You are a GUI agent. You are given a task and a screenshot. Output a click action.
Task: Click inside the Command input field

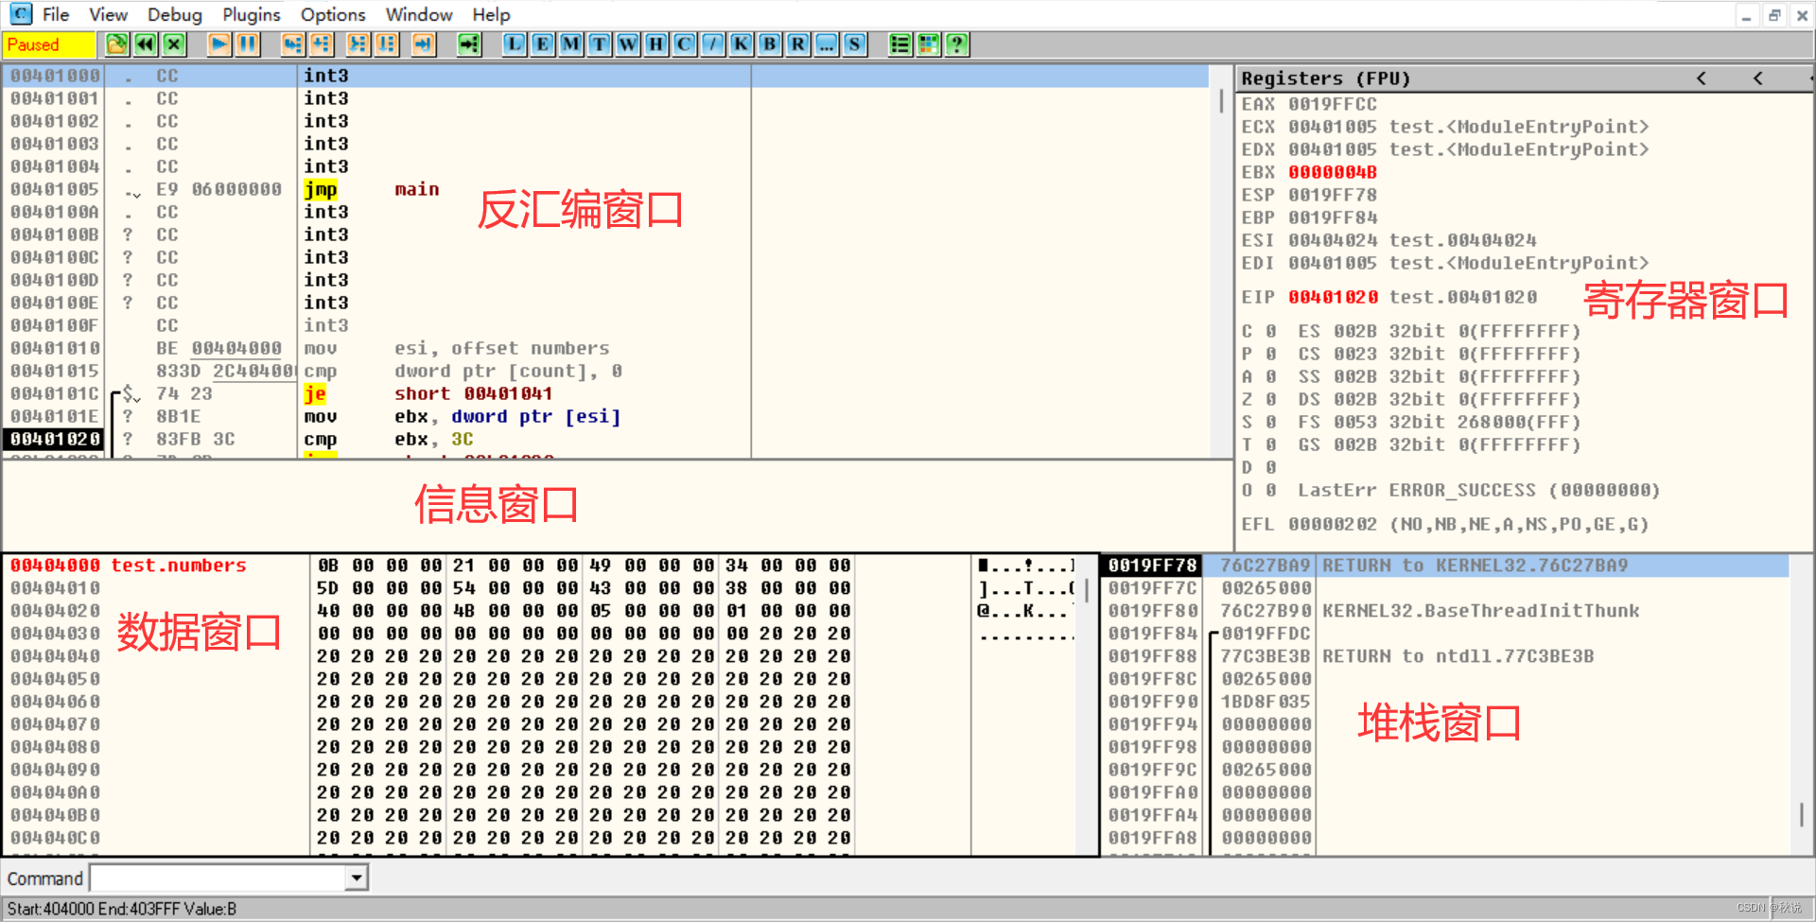219,879
